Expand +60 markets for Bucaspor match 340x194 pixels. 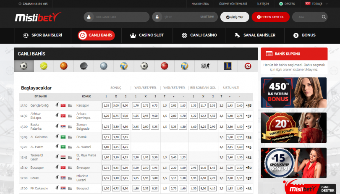[248, 168]
